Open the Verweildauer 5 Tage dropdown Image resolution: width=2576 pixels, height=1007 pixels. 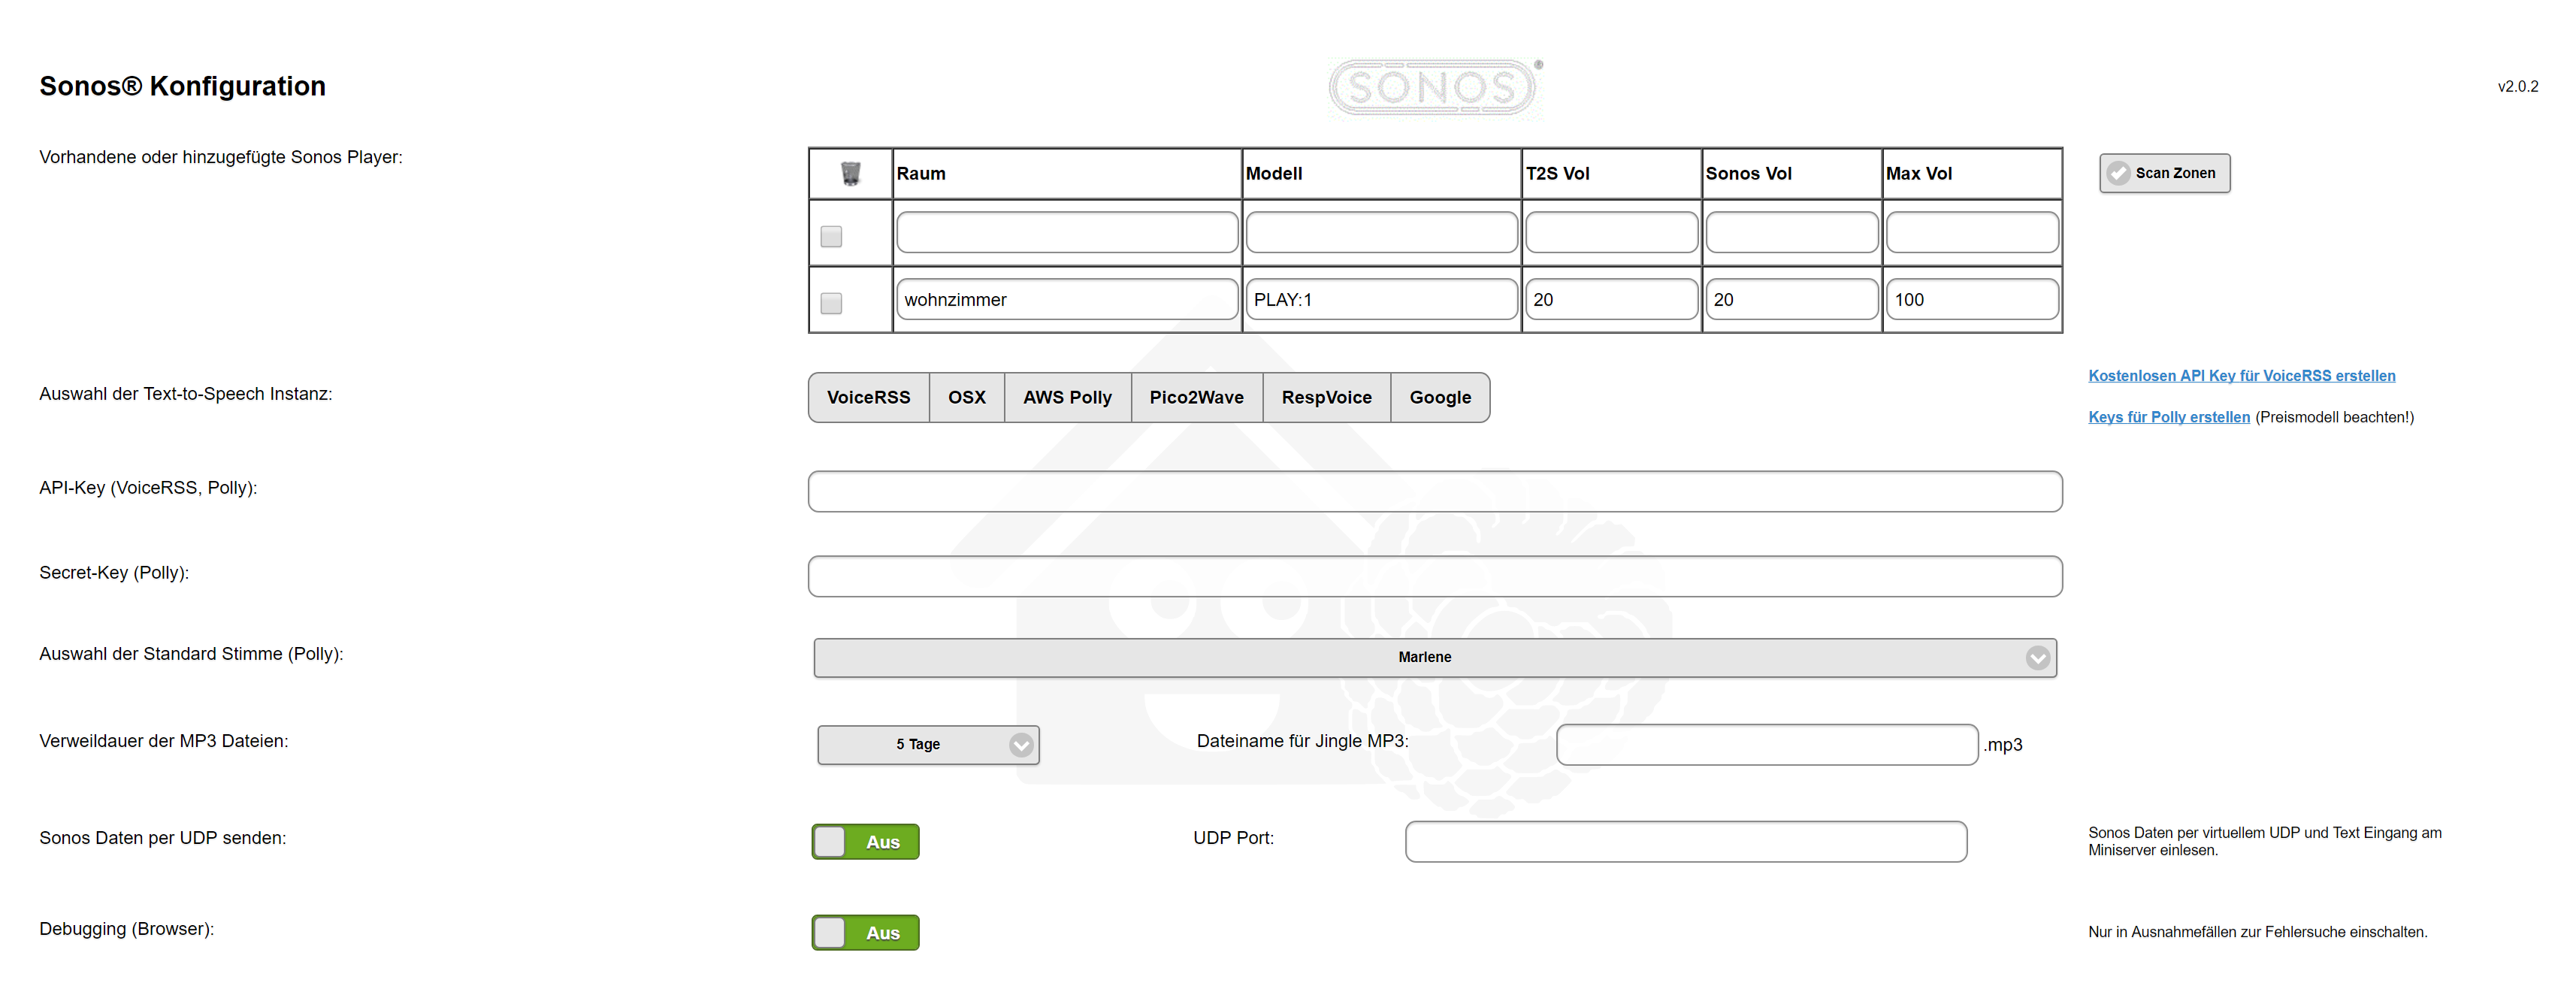(x=918, y=745)
